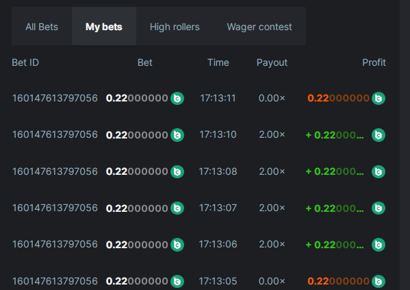The height and width of the screenshot is (290, 410).
Task: Click coin icon in 17:13:10 profit cell
Action: coord(379,135)
